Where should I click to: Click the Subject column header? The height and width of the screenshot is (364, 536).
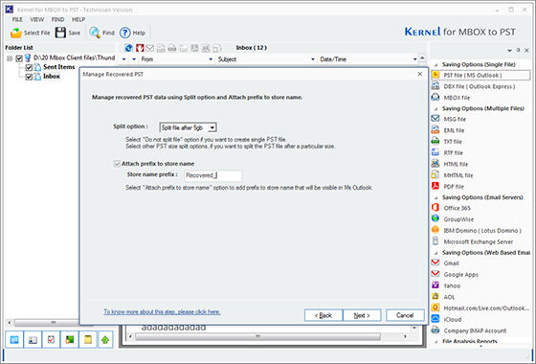(x=265, y=59)
